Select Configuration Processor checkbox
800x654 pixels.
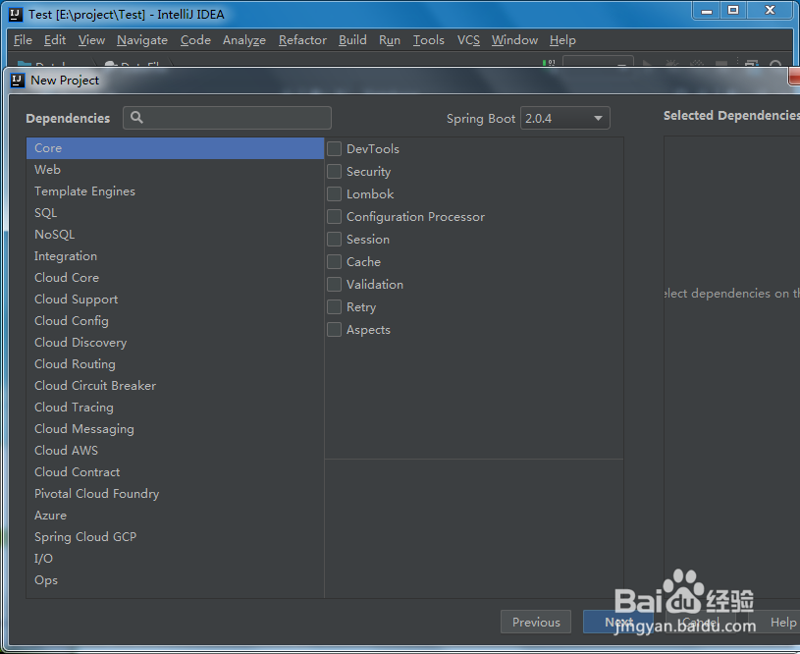[x=334, y=216]
